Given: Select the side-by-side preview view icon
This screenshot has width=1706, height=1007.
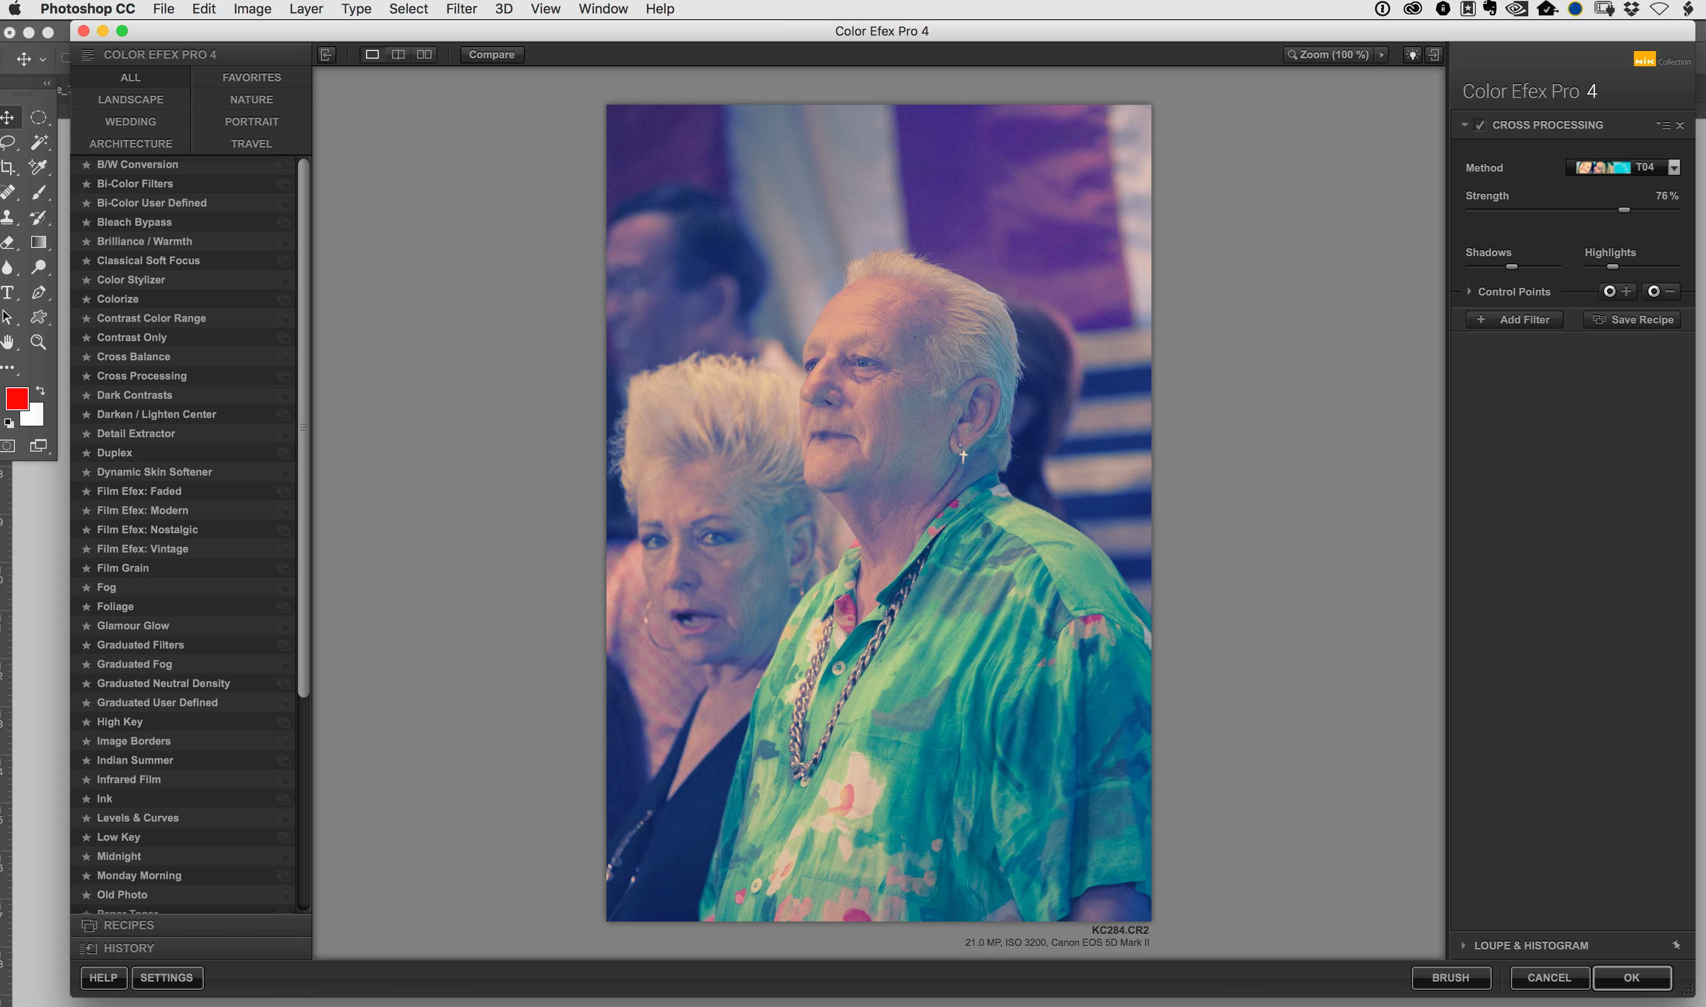Looking at the screenshot, I should click(424, 54).
